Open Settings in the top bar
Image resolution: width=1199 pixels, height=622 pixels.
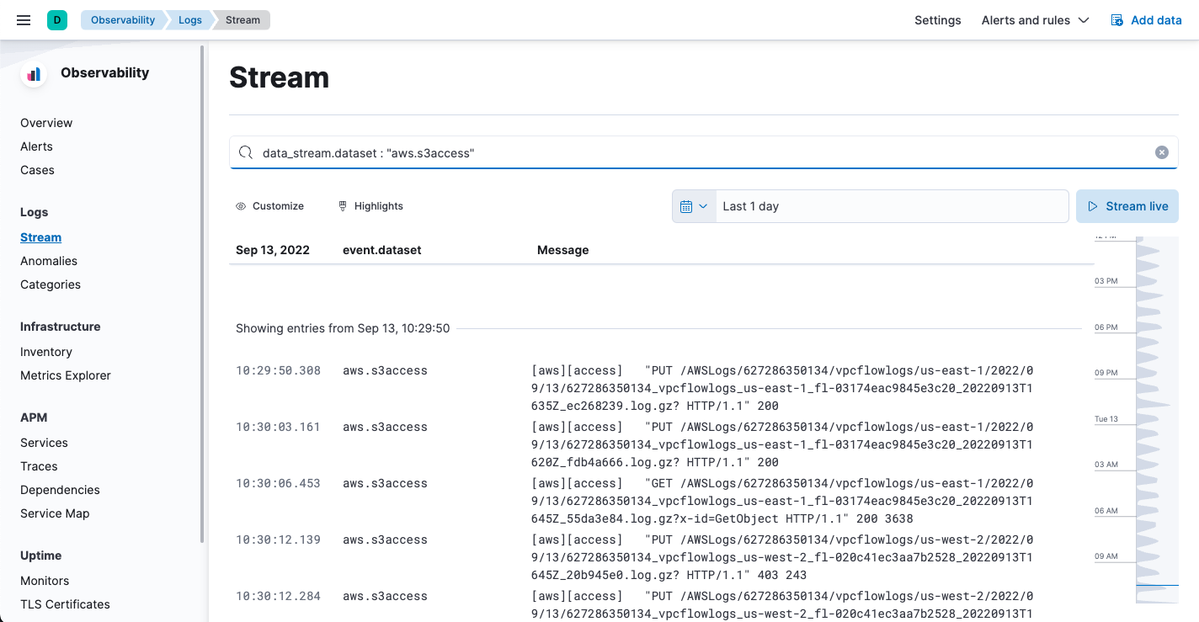click(x=937, y=19)
